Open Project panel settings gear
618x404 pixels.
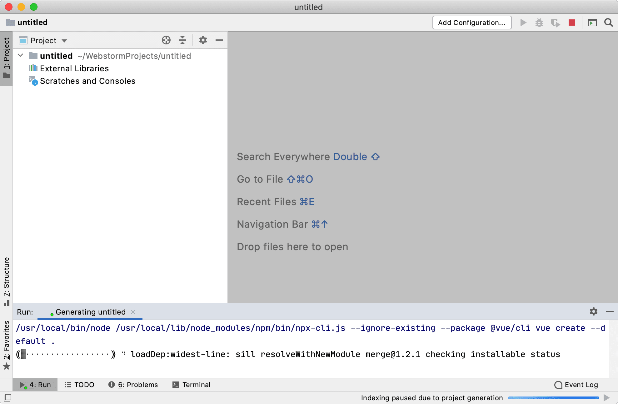[x=203, y=40]
